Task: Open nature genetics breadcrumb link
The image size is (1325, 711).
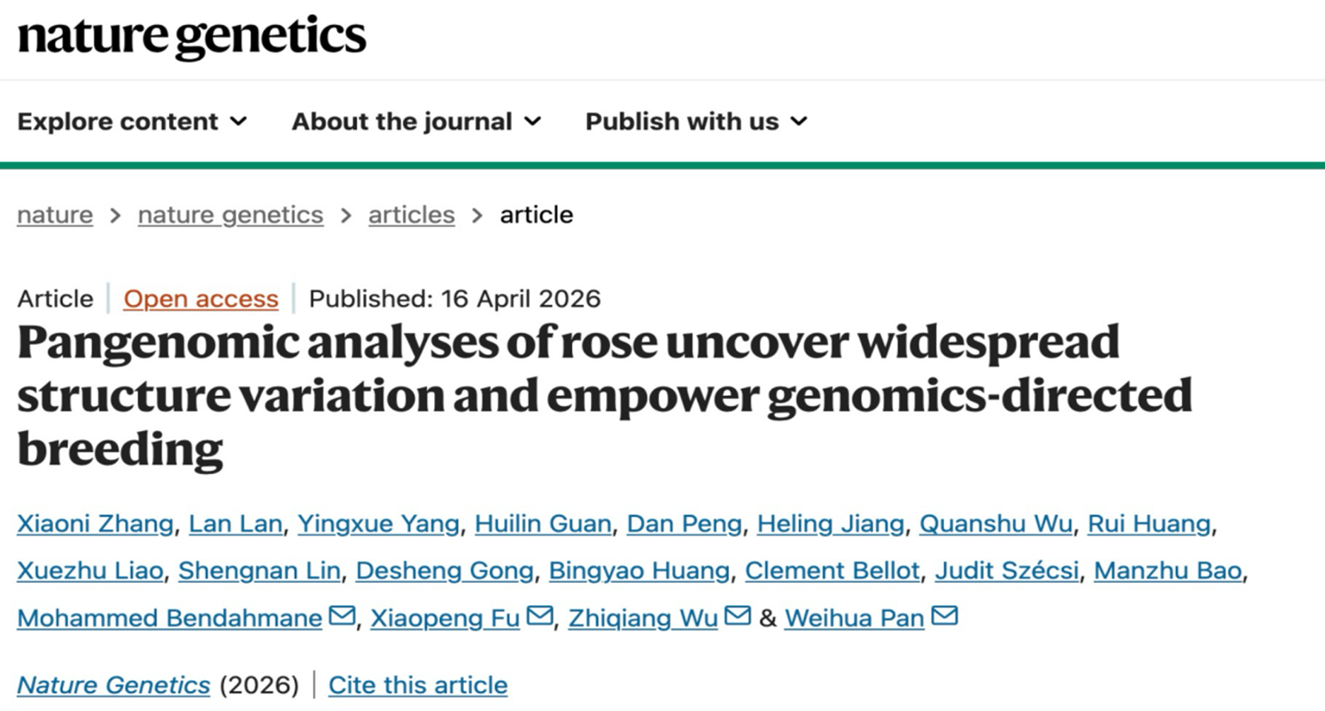Action: point(230,215)
